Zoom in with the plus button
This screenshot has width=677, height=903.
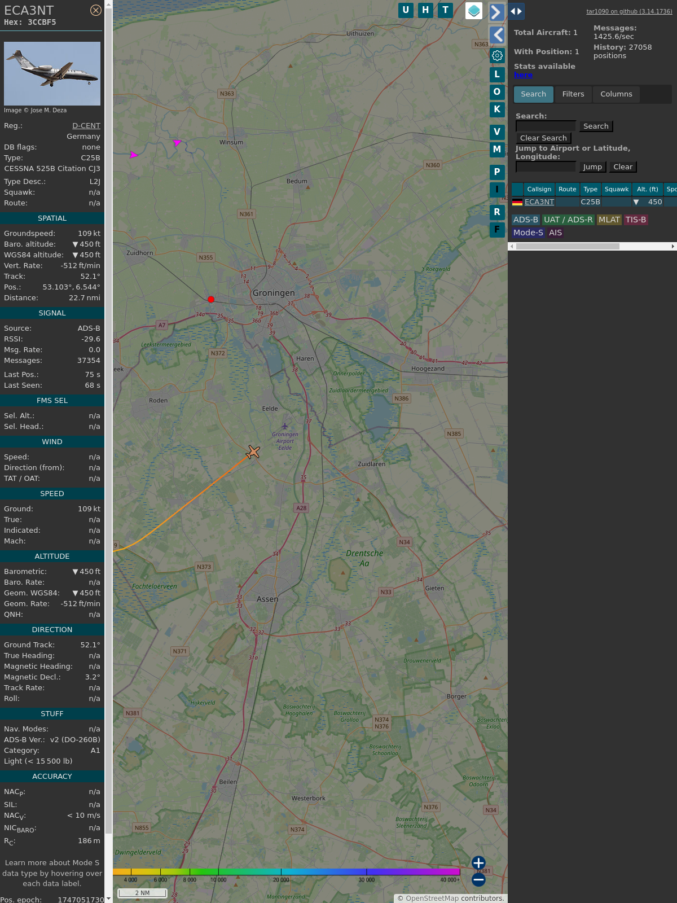click(478, 862)
